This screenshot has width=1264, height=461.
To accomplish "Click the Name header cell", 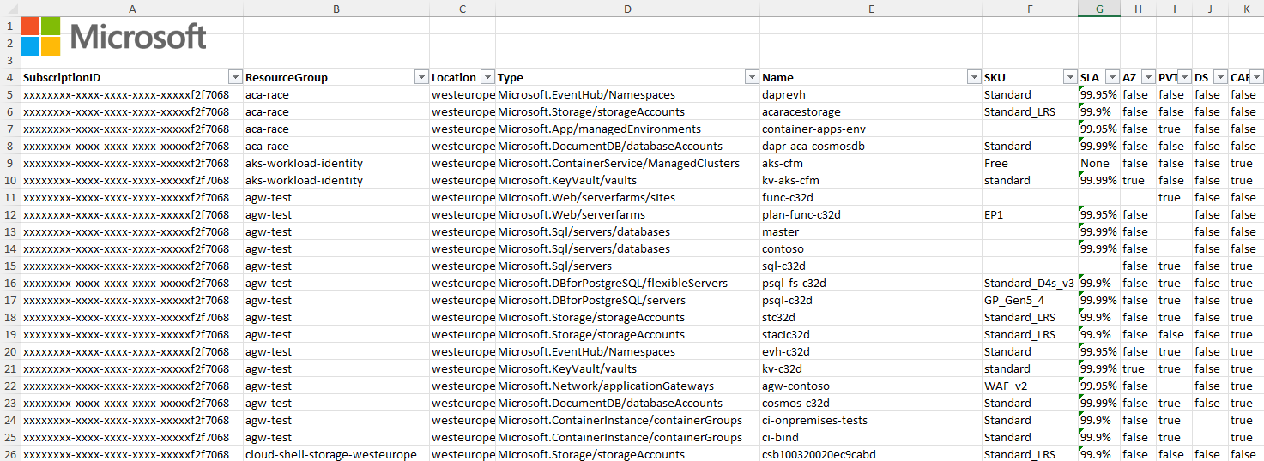I will click(x=871, y=77).
